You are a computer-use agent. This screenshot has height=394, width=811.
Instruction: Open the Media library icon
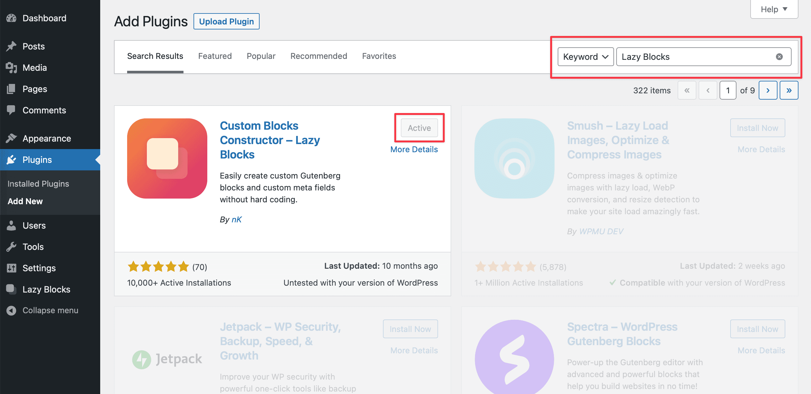tap(11, 67)
